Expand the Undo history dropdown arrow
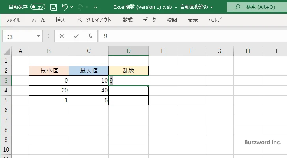The height and width of the screenshot is (158, 287). point(72,7)
